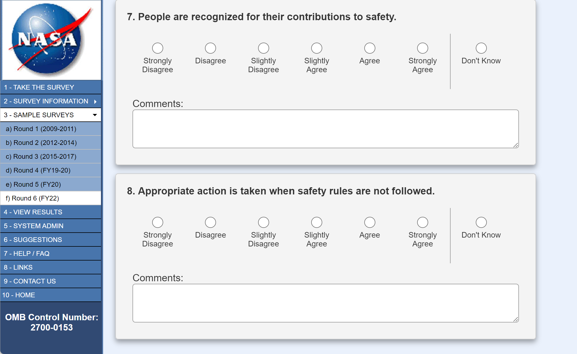The height and width of the screenshot is (354, 577).
Task: Choose Slightly Agree for question 7
Action: [x=317, y=48]
